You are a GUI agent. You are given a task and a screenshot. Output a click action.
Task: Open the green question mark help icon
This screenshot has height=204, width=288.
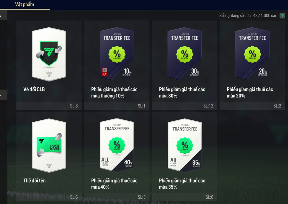[x=282, y=16]
